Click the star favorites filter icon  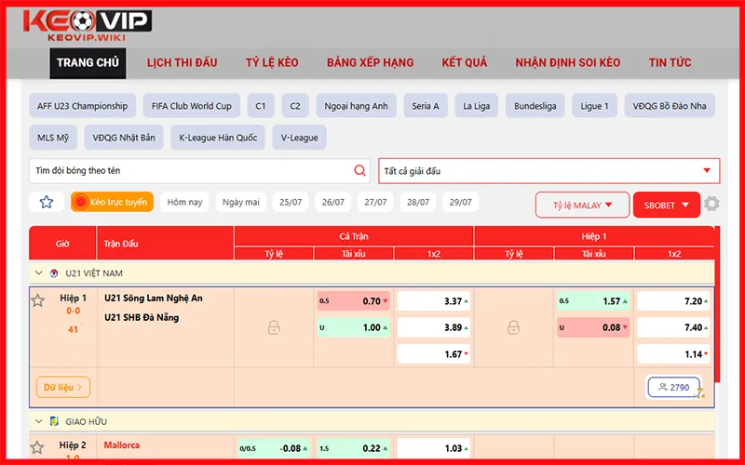pos(47,202)
